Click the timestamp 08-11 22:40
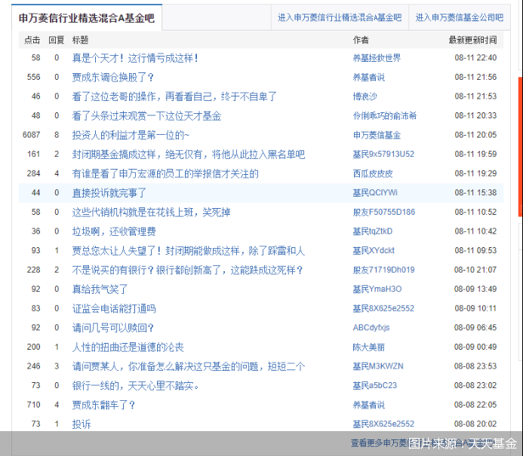The image size is (523, 456). (475, 57)
